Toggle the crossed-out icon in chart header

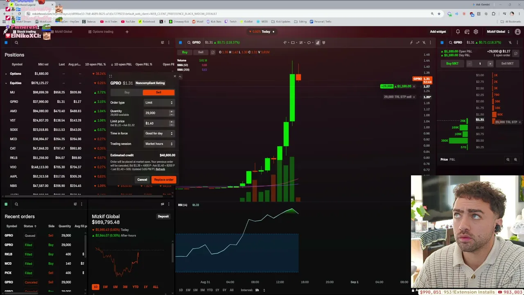pos(424,42)
